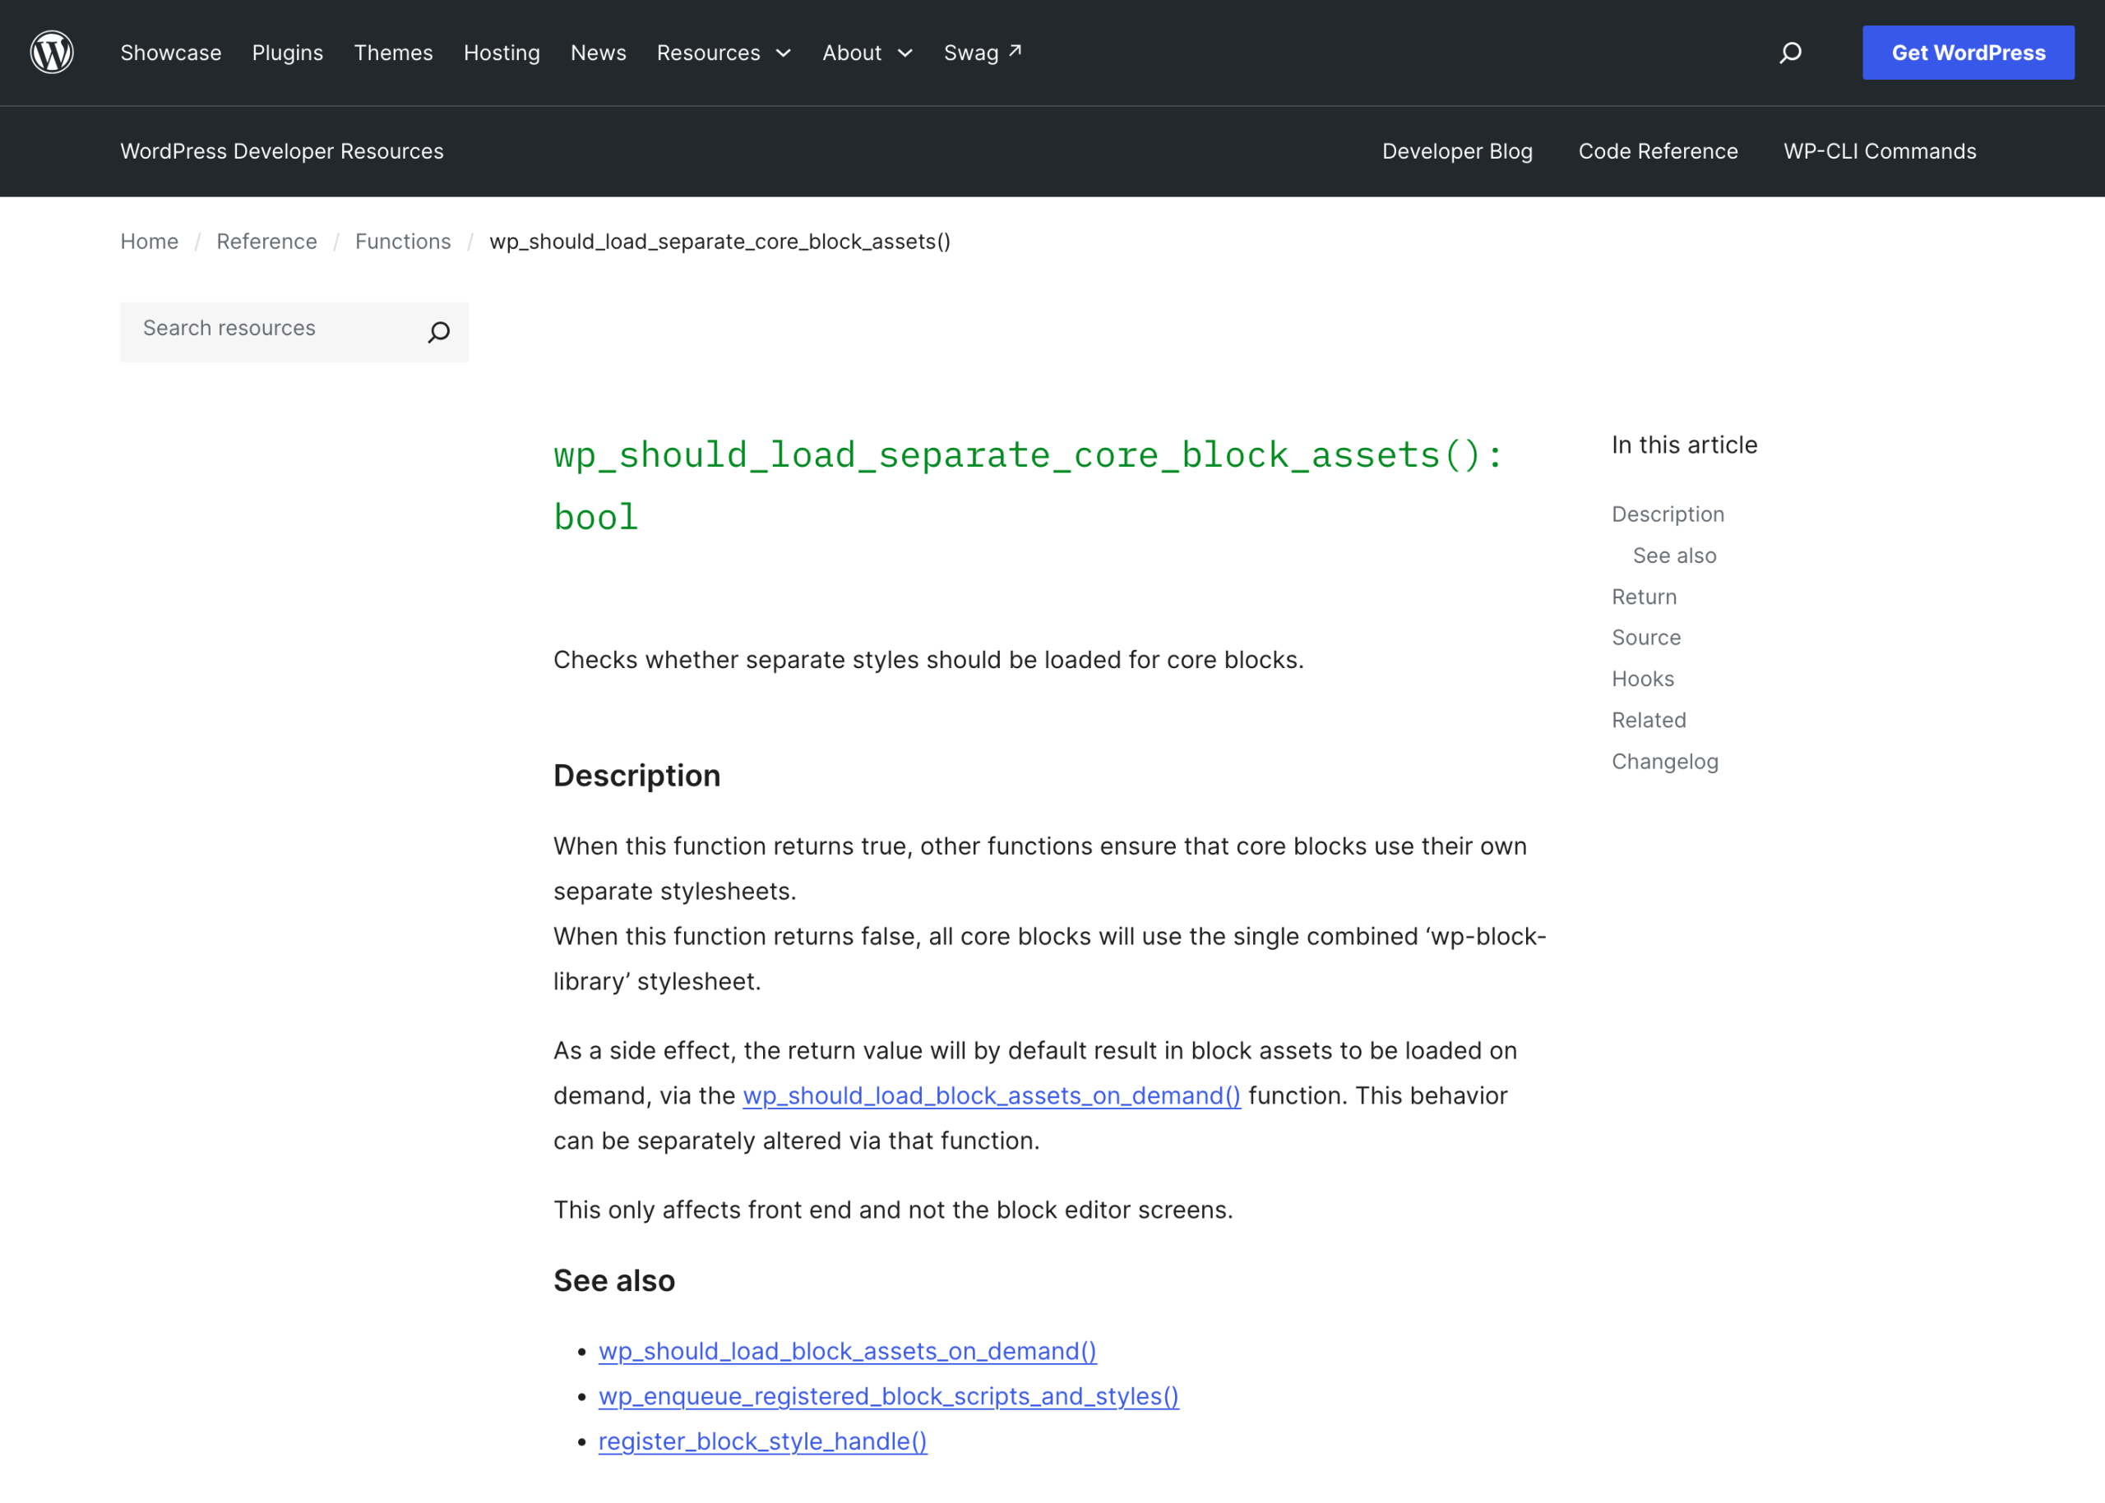Click the WordPress logo icon
Screen dimensions: 2105x1503
click(x=52, y=52)
